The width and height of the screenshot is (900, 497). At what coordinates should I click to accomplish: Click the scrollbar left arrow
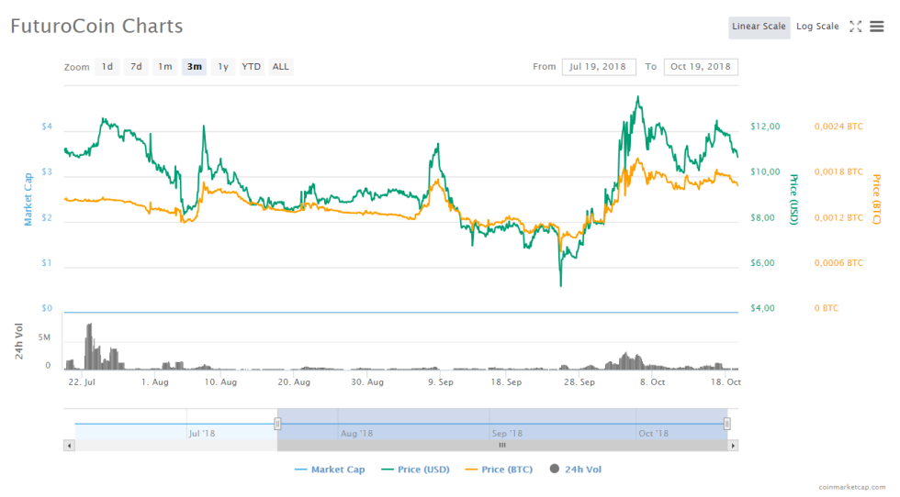click(x=69, y=445)
